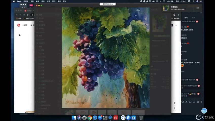
Task: Switch to the 讨论 tab in CCtalk
Action: [186, 18]
